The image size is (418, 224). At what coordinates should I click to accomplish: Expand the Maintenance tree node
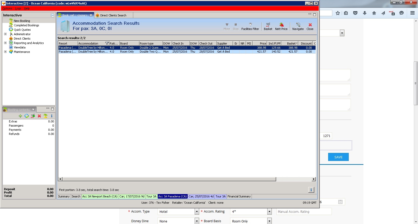tap(5, 52)
